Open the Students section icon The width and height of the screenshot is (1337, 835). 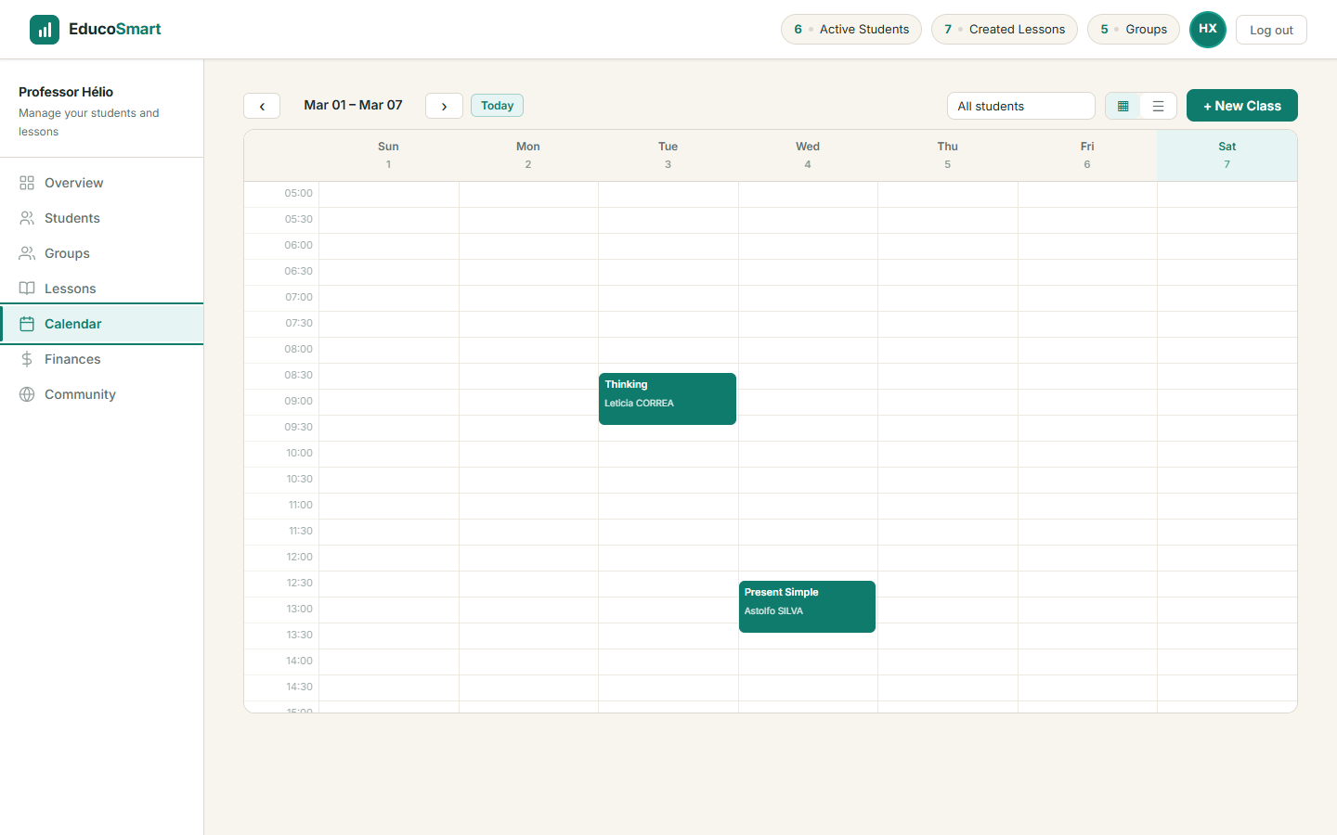point(29,218)
